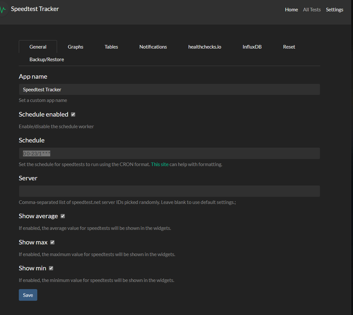
Task: Open the Tables tab
Action: tap(111, 47)
